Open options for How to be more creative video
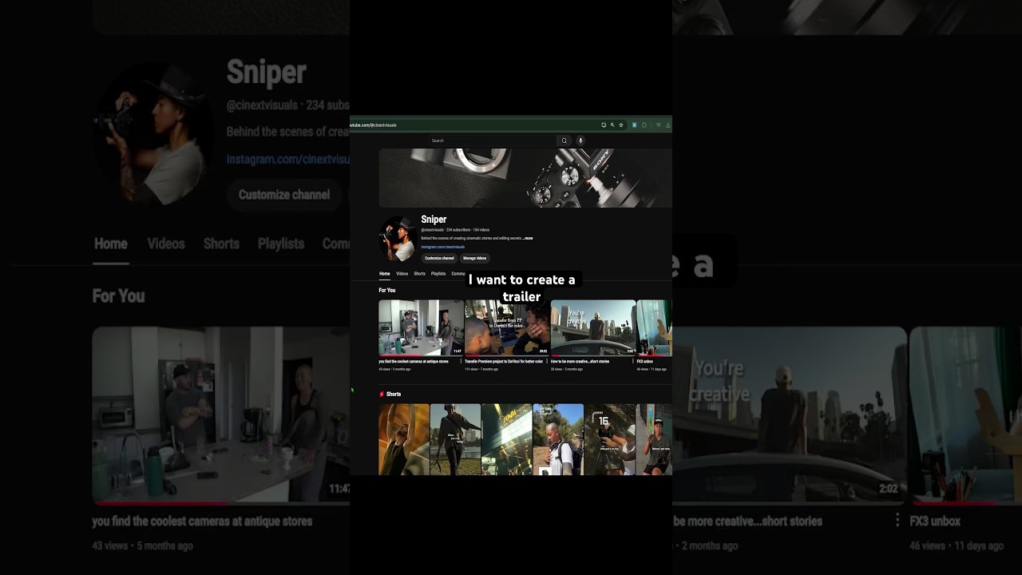 click(x=633, y=362)
